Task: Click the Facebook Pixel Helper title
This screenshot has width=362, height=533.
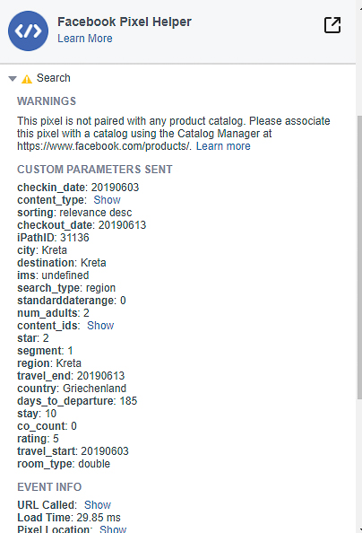Action: (125, 22)
